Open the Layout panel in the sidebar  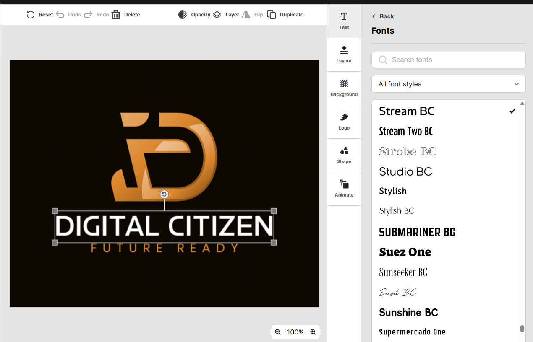(344, 54)
